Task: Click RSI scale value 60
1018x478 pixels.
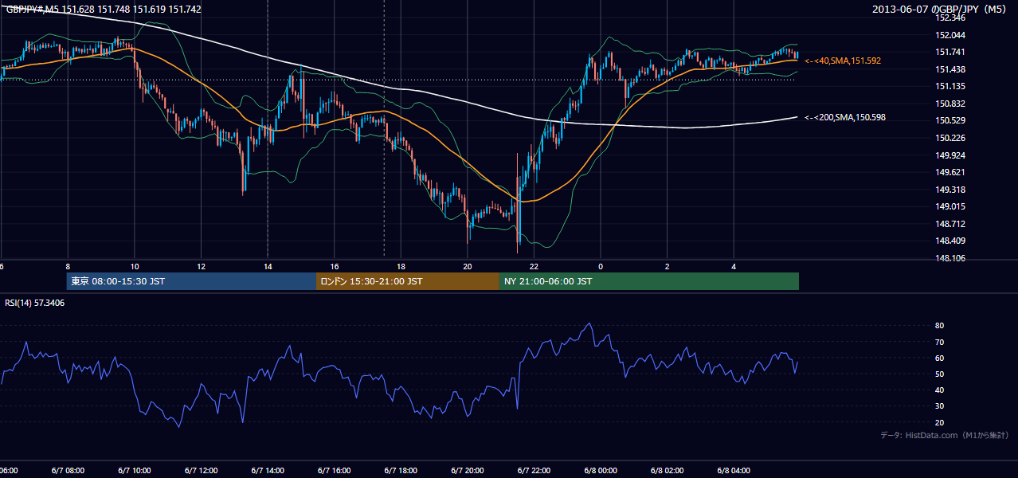Action: [939, 358]
